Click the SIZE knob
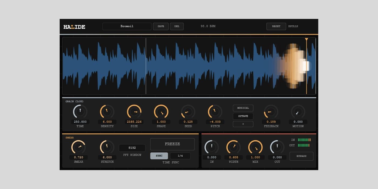The width and height of the screenshot is (378, 189). tap(134, 112)
